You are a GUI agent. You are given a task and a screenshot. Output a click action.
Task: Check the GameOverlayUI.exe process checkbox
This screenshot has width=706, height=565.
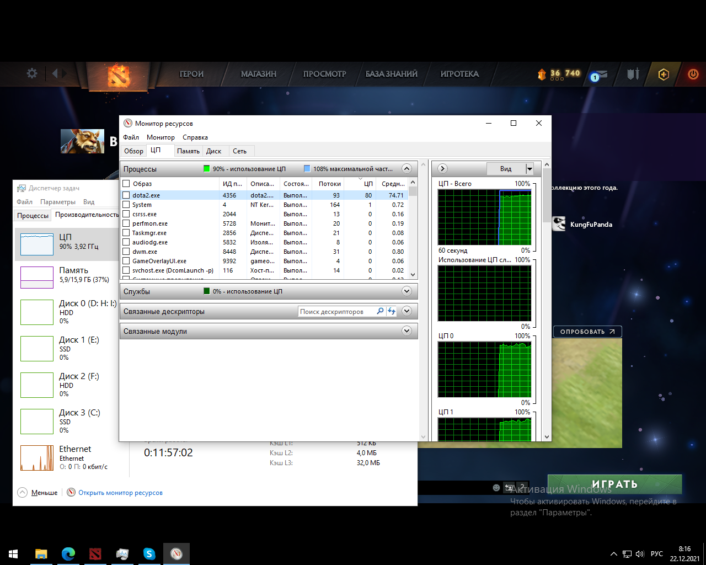[126, 261]
